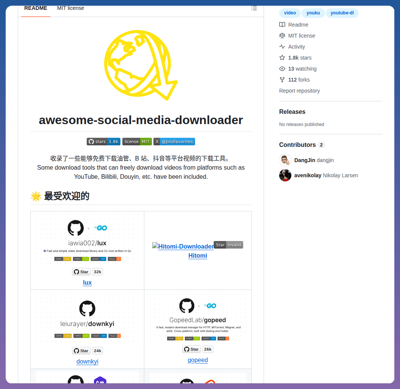This screenshot has width=400, height=389.
Task: Click the Readme book icon
Action: [282, 25]
